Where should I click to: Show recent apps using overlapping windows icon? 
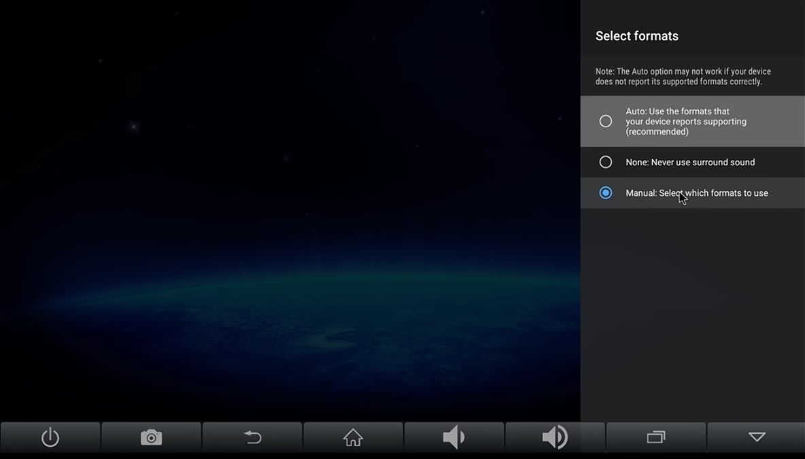655,437
